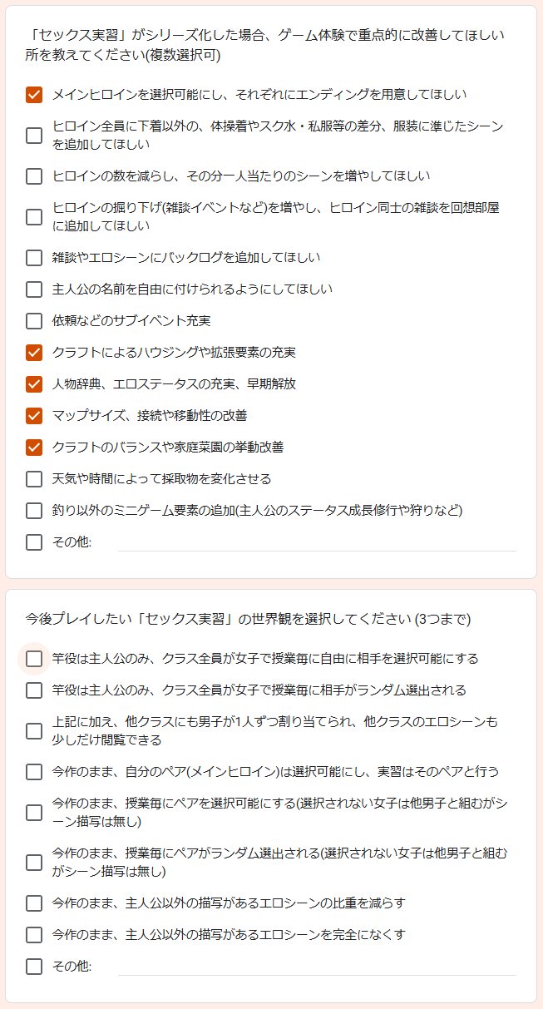Focus the その他 text field under 世界観 question
The width and height of the screenshot is (543, 1009).
click(316, 967)
